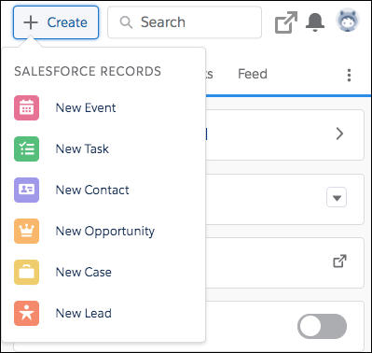This screenshot has height=353, width=372.
Task: Choose New Opportunity menu entry
Action: [x=105, y=232]
